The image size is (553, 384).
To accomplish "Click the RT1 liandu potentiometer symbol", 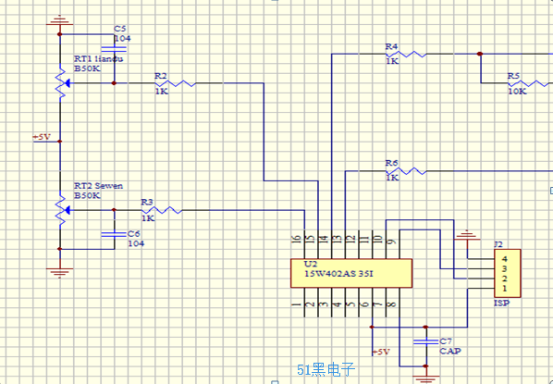I will tap(63, 83).
